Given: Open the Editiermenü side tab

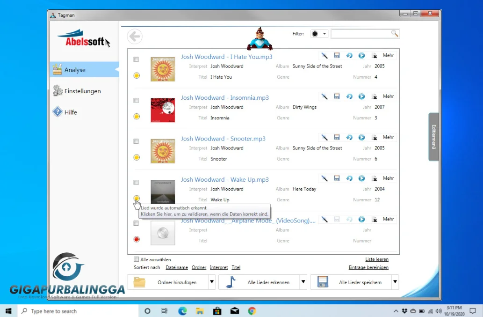Looking at the screenshot, I should coord(434,137).
